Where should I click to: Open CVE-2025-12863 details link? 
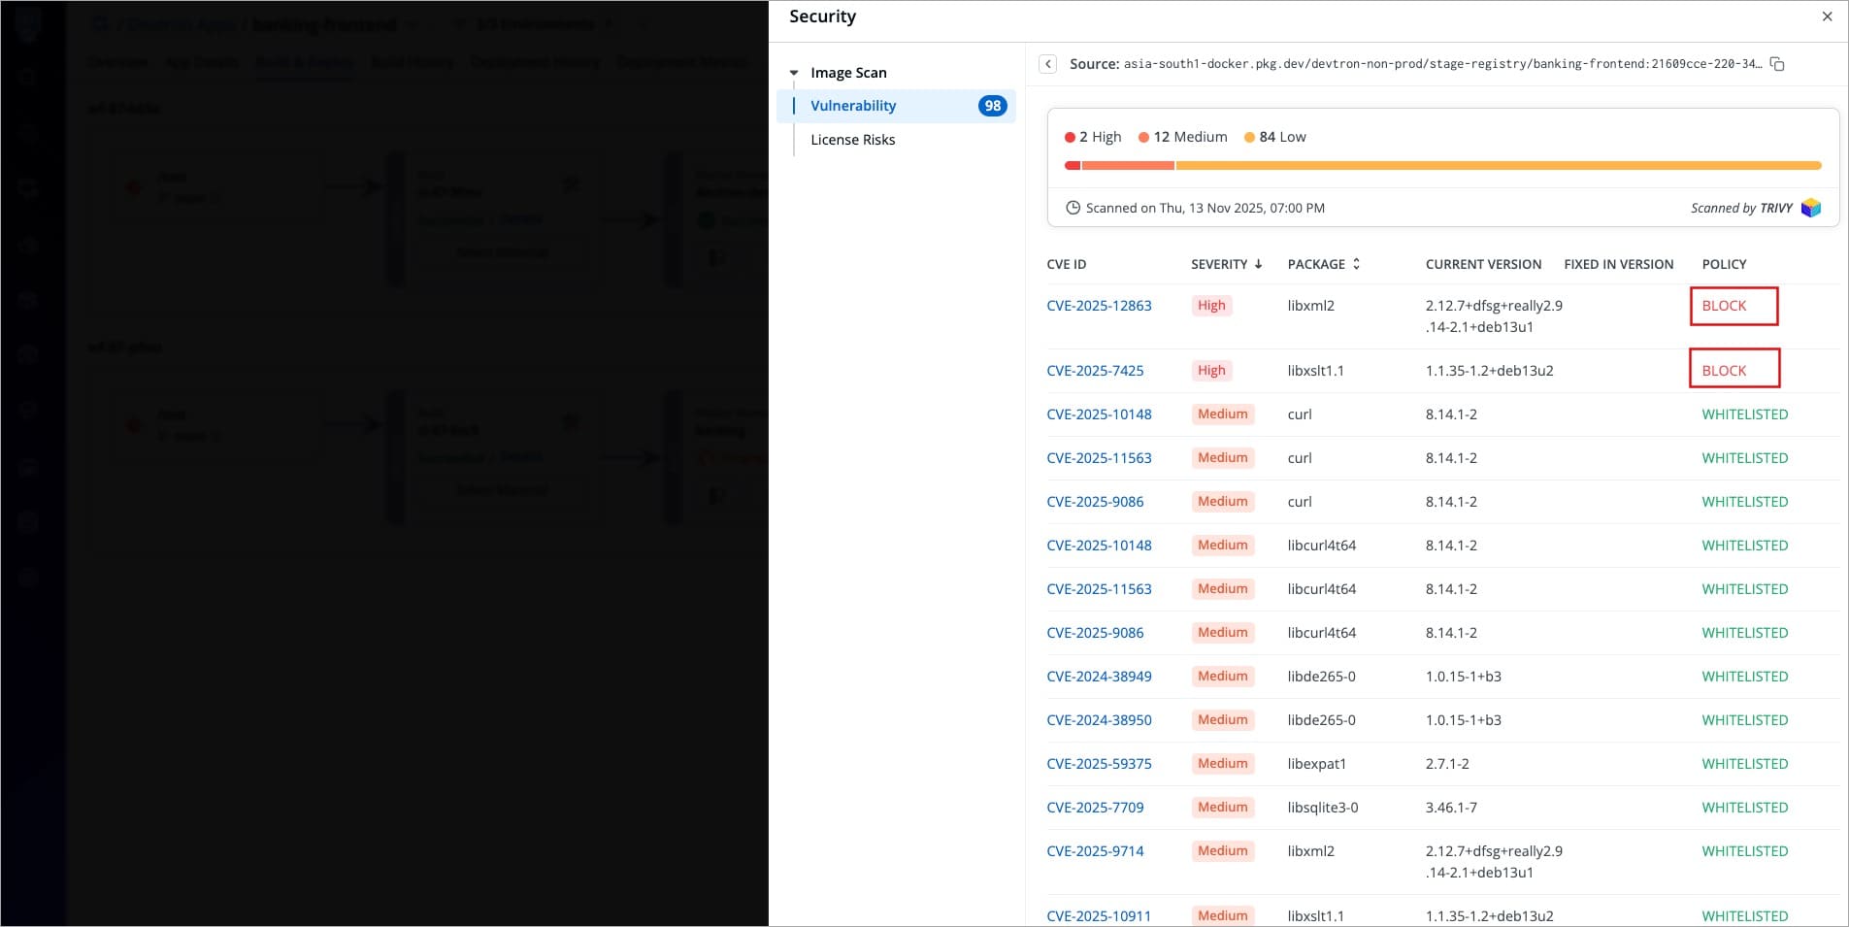[1099, 306]
